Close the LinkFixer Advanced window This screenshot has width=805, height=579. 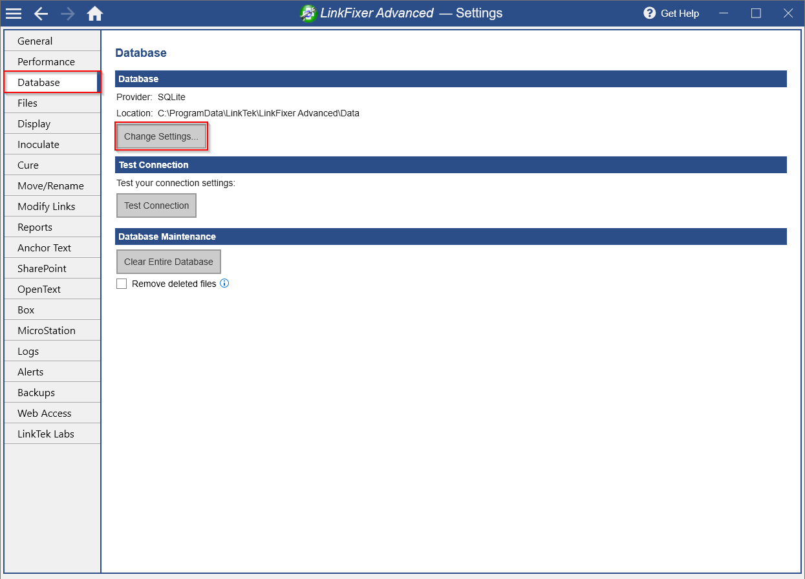click(788, 13)
